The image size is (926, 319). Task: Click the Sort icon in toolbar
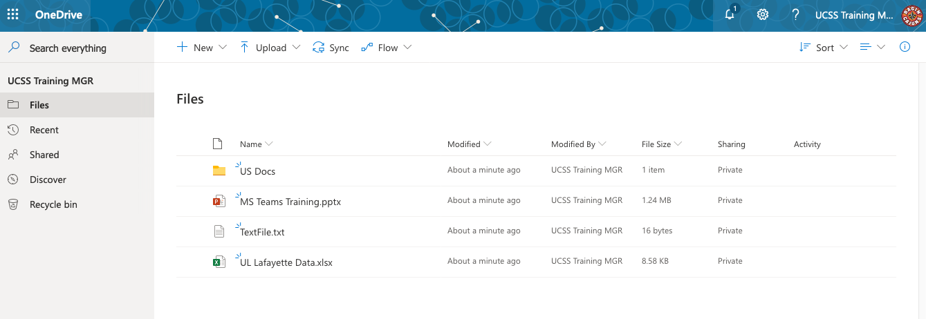point(804,47)
